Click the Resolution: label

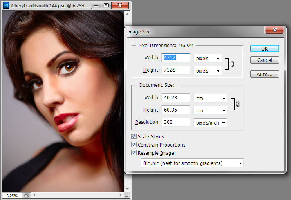[148, 122]
